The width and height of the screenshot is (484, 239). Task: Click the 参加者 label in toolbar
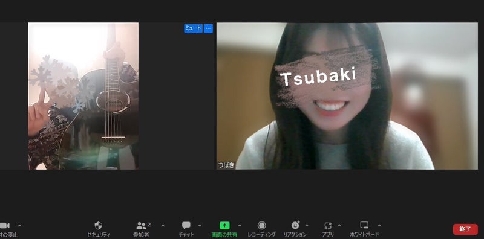[x=141, y=235]
